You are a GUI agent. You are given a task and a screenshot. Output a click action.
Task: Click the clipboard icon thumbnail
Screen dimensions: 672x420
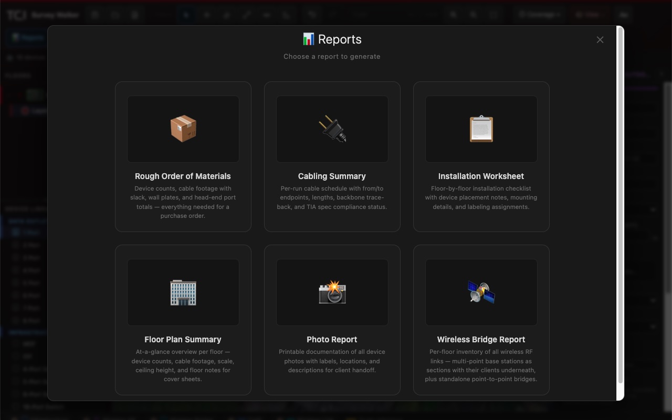(x=481, y=129)
